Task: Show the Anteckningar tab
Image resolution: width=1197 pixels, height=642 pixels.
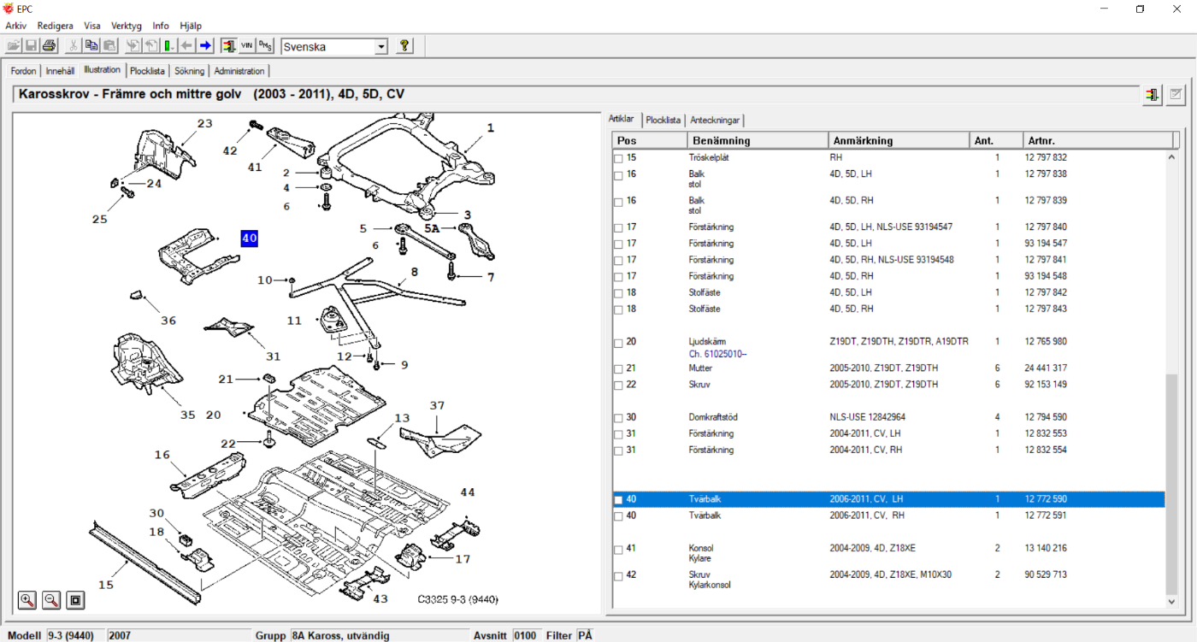Action: coord(716,121)
